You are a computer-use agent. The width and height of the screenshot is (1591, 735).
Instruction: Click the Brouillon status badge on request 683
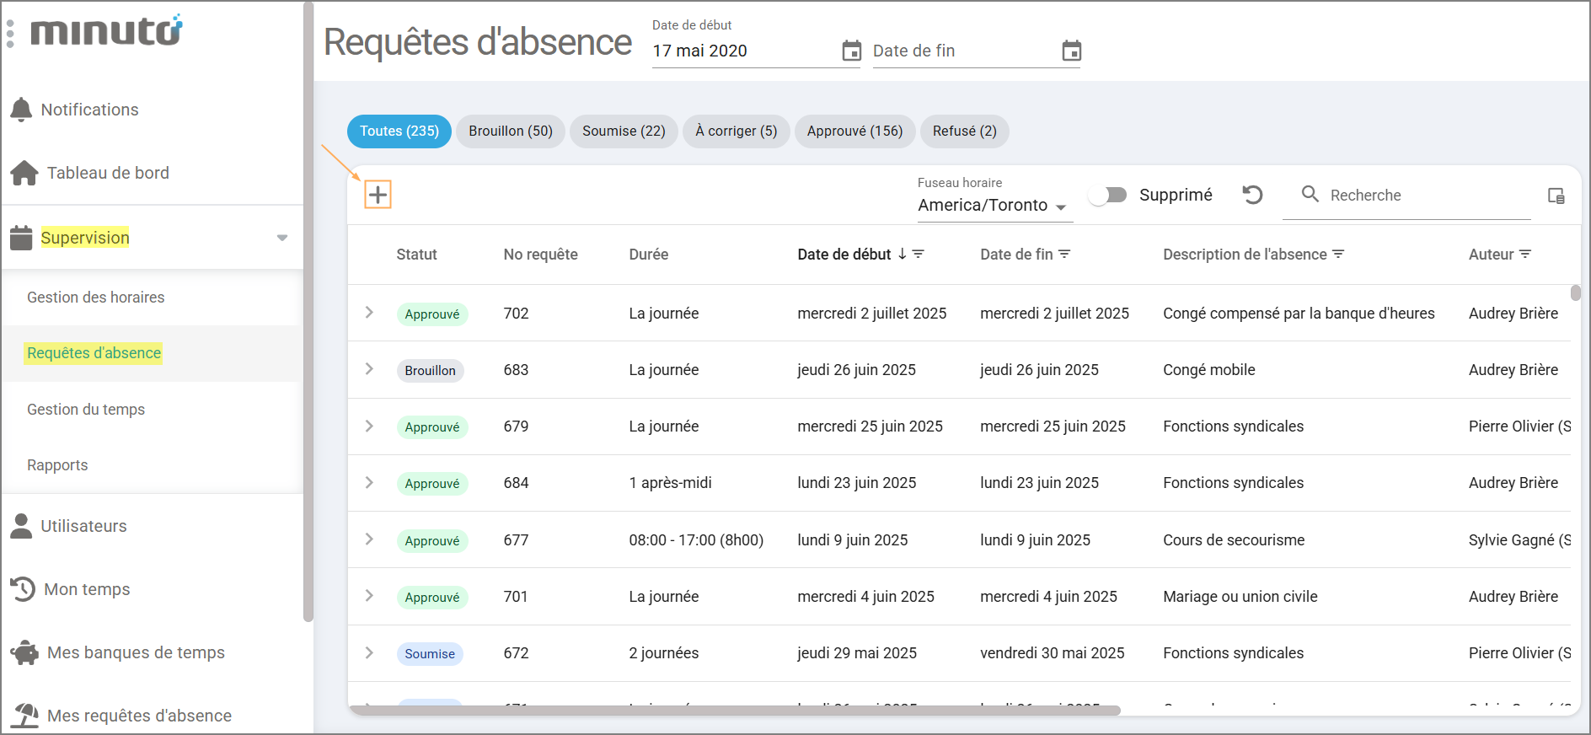[x=430, y=370]
